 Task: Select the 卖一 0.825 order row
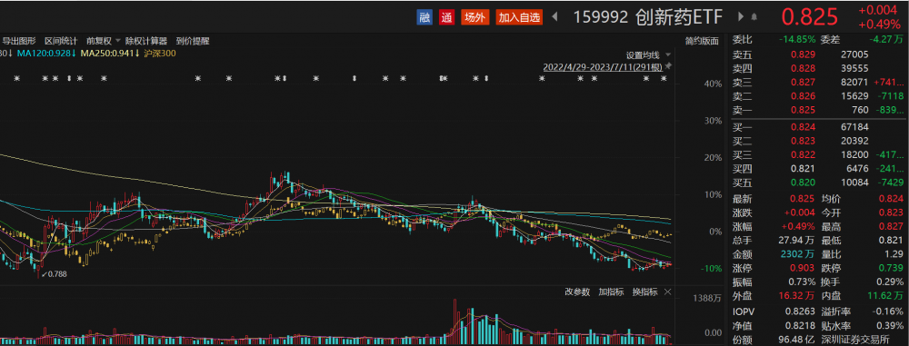817,110
